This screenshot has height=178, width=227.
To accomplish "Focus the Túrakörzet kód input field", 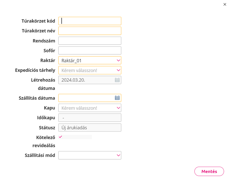I will 90,21.
